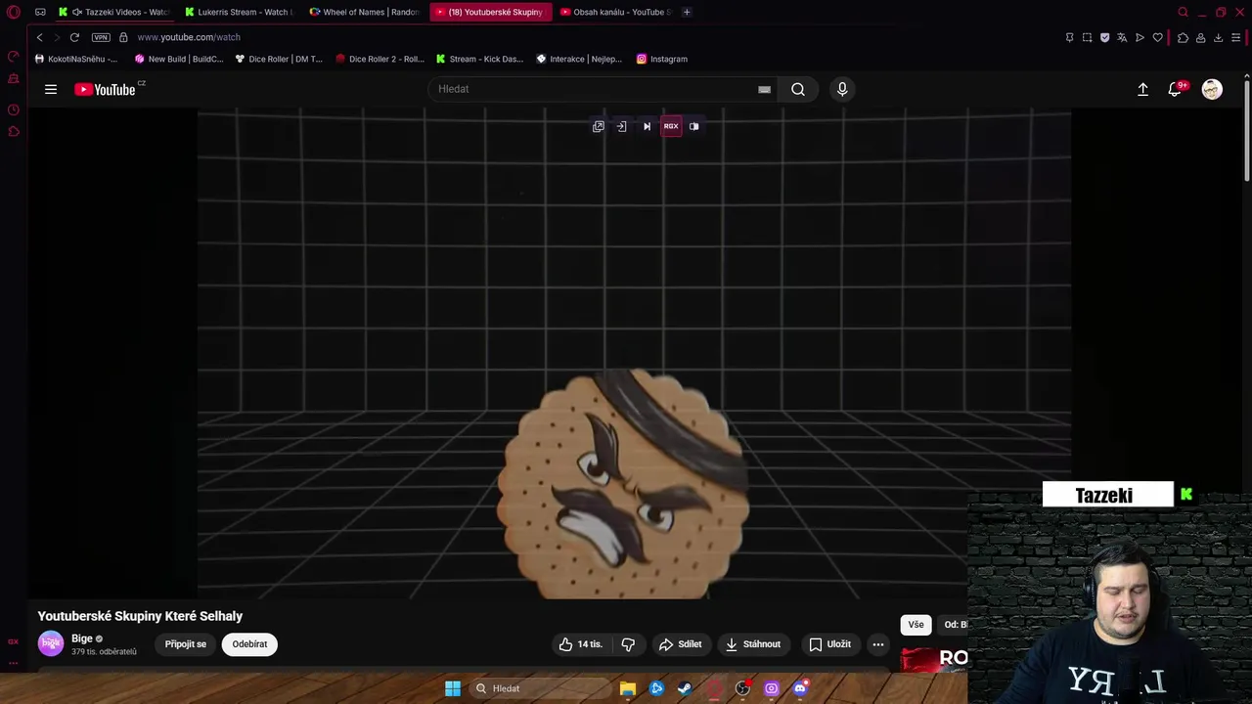
Task: Like the video with 14 tis. thumbs up
Action: (x=580, y=644)
